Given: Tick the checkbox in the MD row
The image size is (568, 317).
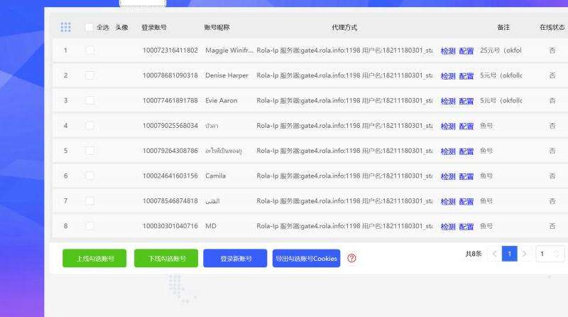Looking at the screenshot, I should point(89,226).
